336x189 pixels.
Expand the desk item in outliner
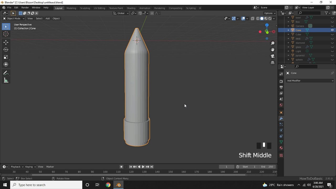pyautogui.click(x=288, y=39)
